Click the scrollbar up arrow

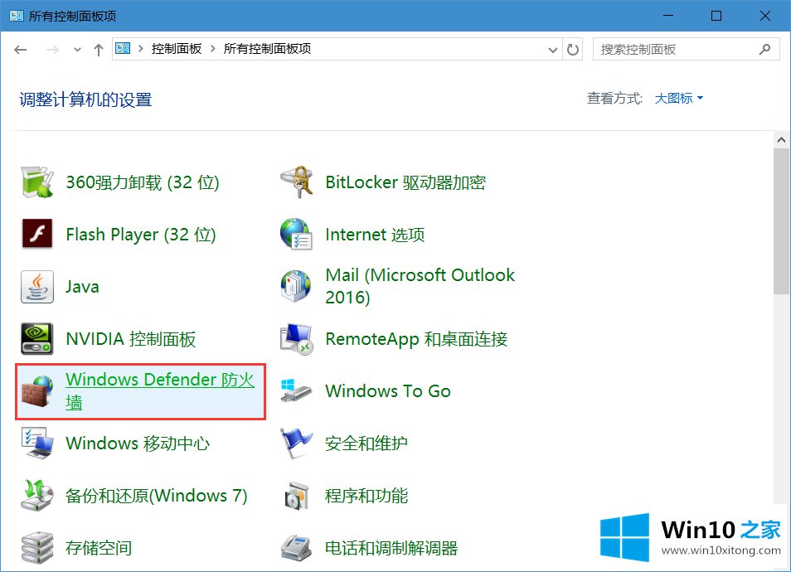(781, 140)
